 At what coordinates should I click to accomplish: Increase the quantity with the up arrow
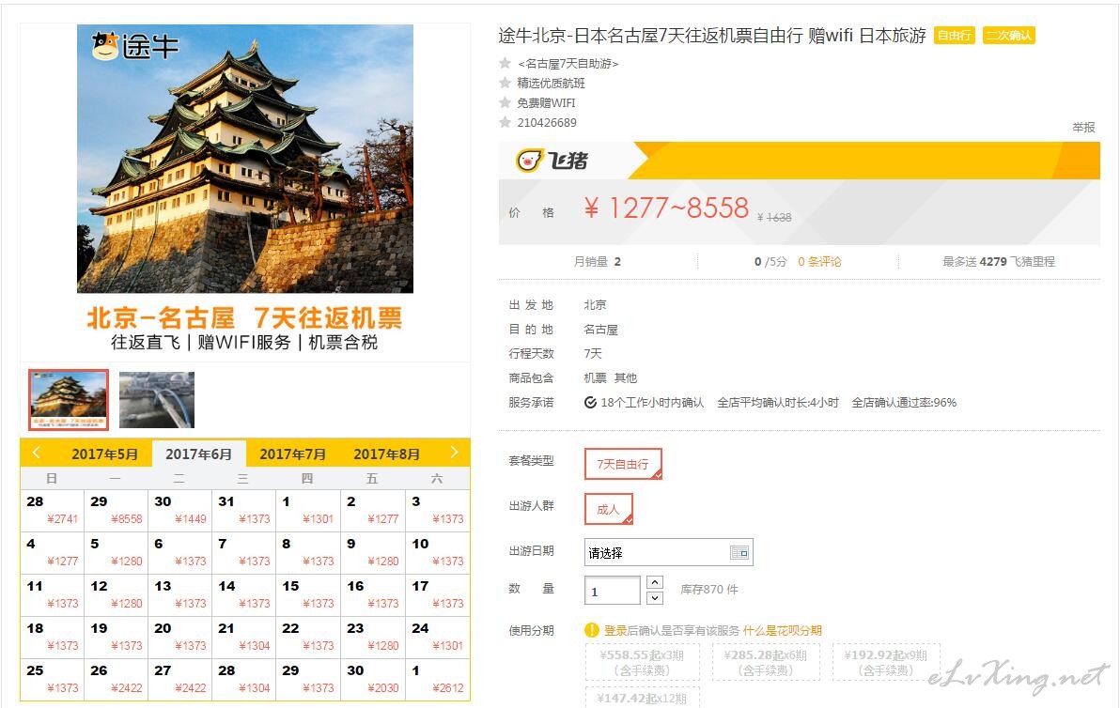tap(654, 582)
